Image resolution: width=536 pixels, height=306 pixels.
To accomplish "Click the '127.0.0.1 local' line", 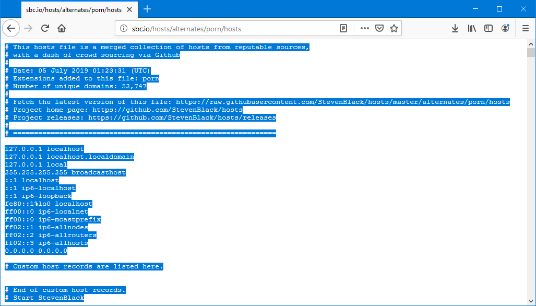I will click(36, 164).
